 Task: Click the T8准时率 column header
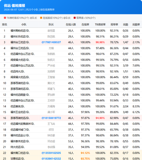100,25
